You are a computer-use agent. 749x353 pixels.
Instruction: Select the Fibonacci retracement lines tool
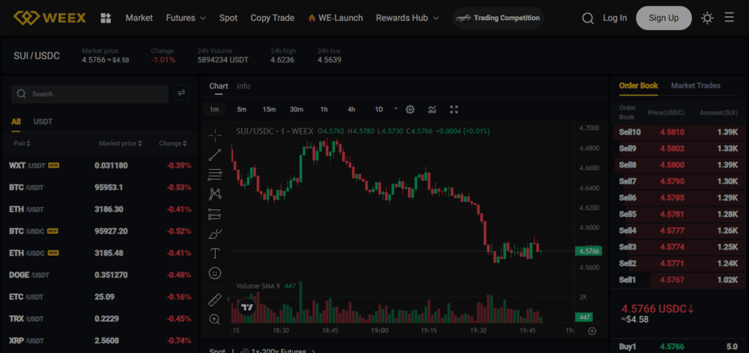(215, 174)
